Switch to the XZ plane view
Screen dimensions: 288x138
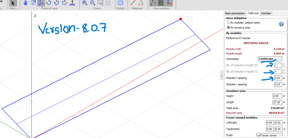pos(56,3)
